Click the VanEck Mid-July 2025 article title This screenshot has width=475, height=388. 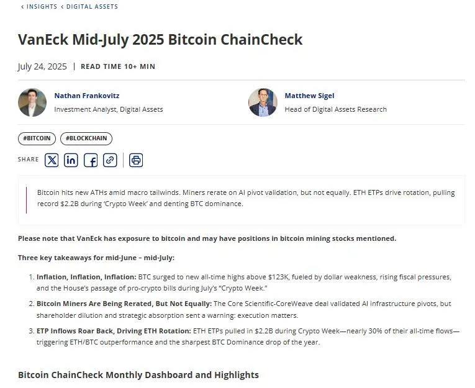coord(160,40)
